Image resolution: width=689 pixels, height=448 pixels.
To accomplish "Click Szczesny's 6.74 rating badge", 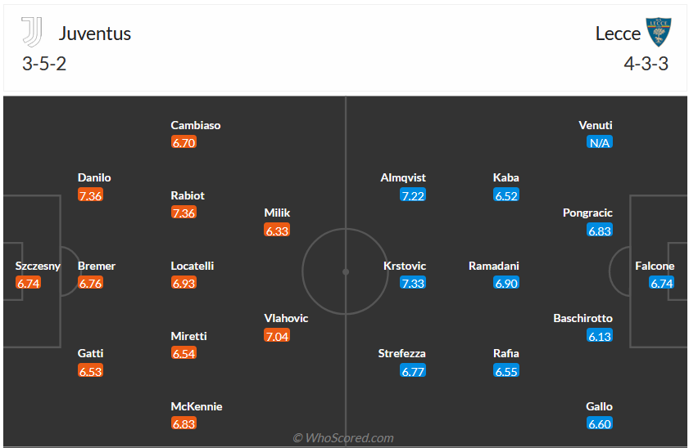I will pyautogui.click(x=28, y=283).
